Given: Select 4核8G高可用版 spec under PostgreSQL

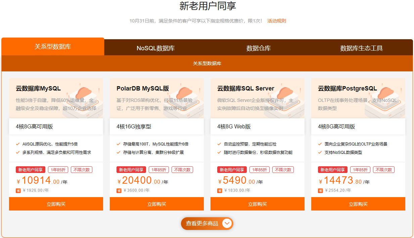Looking at the screenshot, I should tap(358, 126).
